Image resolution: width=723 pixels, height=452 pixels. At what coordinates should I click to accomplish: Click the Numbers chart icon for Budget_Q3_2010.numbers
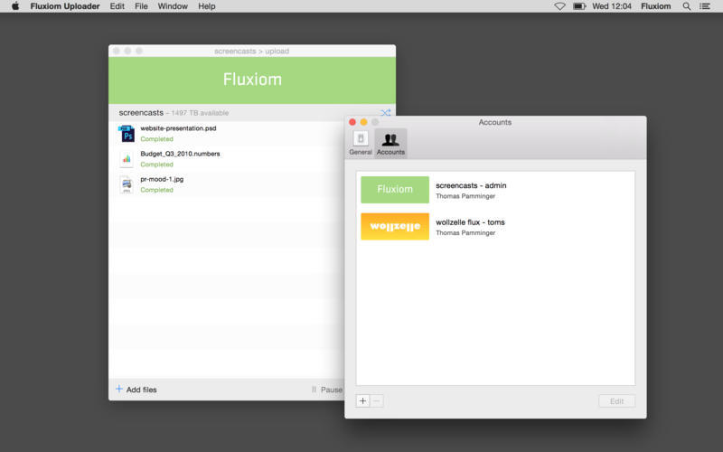127,159
